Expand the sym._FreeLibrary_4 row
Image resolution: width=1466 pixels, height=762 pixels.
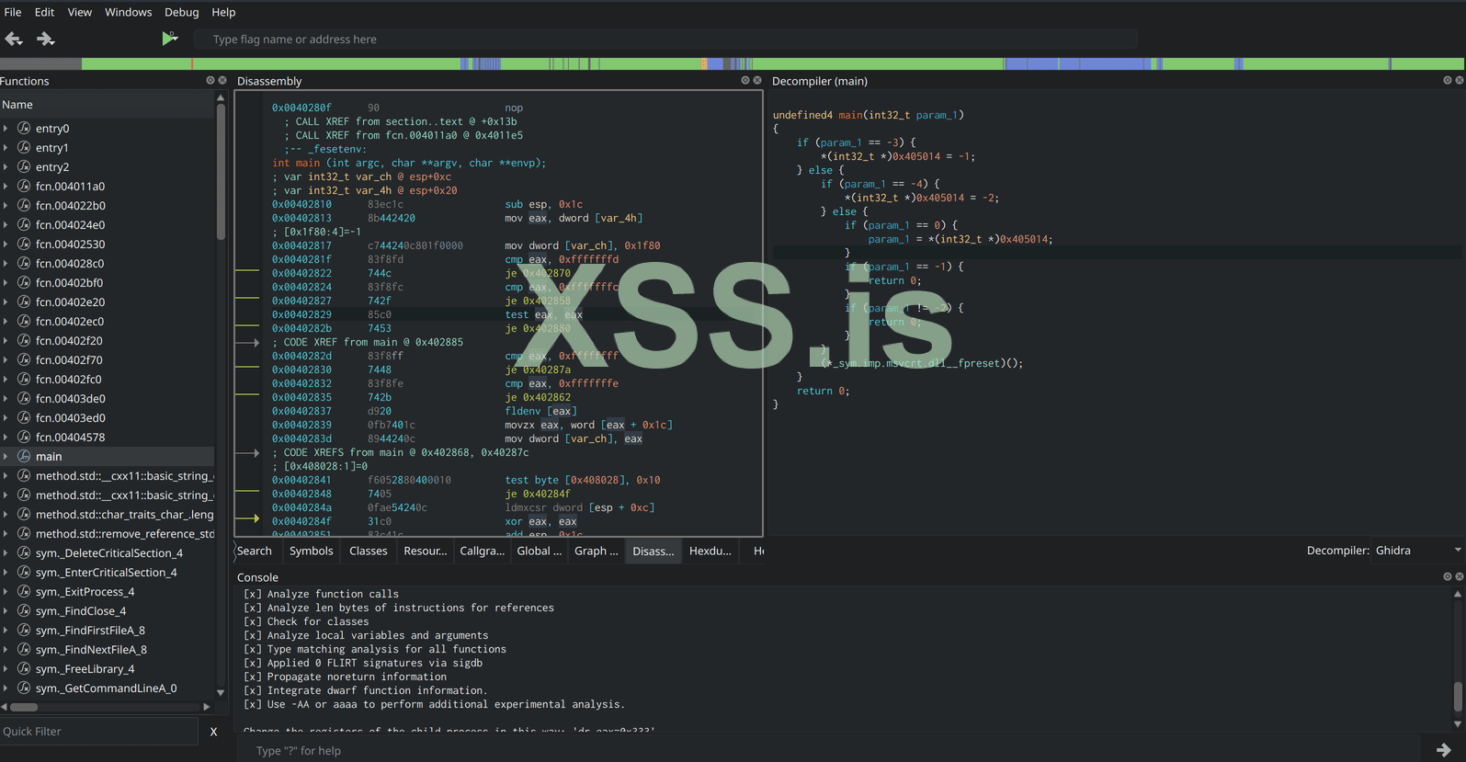(x=6, y=669)
